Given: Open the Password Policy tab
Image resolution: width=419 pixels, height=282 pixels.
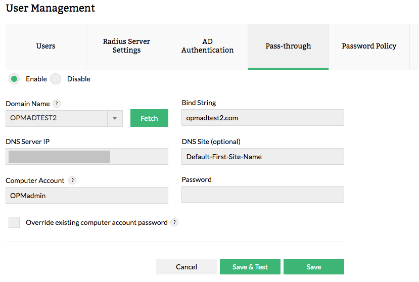Looking at the screenshot, I should (x=369, y=46).
